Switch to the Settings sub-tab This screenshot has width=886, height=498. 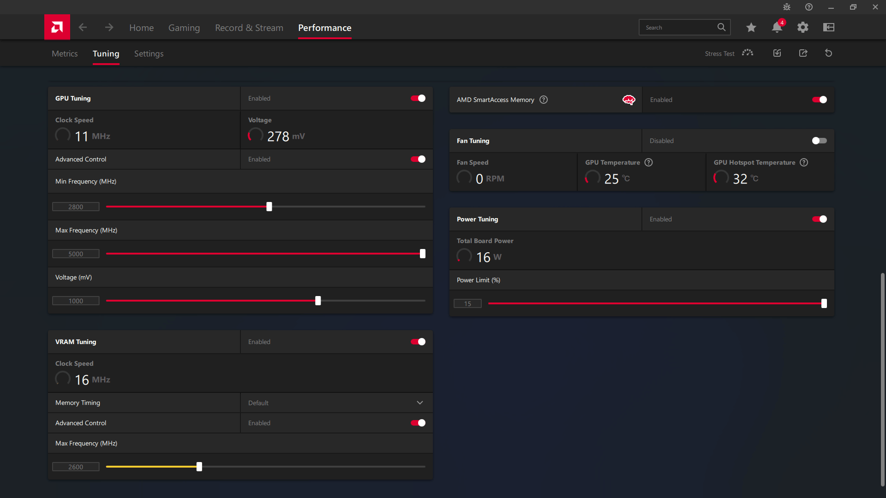click(149, 53)
